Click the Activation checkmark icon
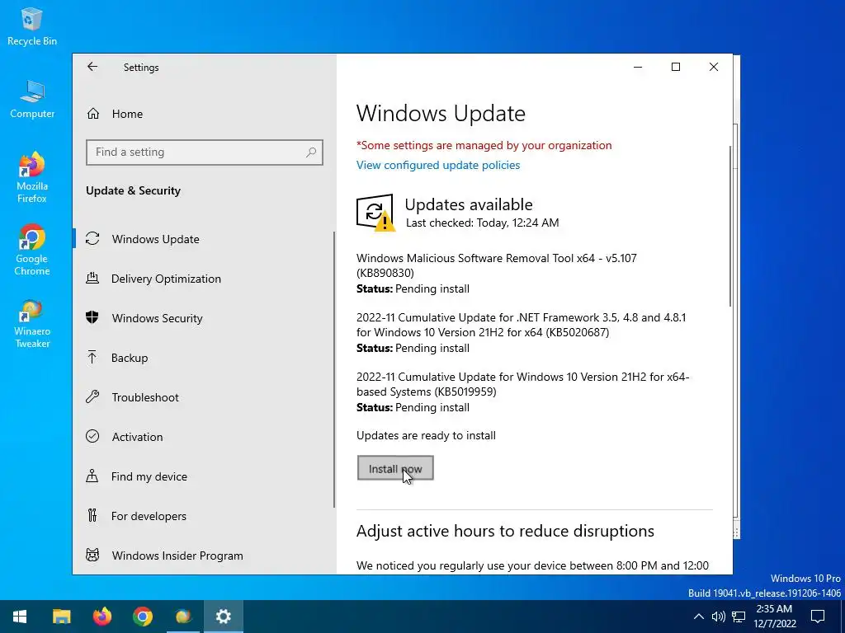Image resolution: width=845 pixels, height=633 pixels. (x=92, y=436)
